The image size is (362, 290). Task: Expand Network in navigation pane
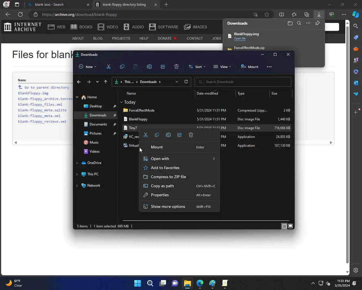[x=77, y=185]
